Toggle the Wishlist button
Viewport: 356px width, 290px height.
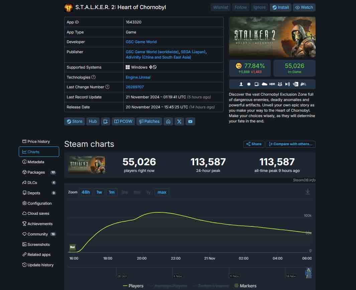(x=221, y=7)
